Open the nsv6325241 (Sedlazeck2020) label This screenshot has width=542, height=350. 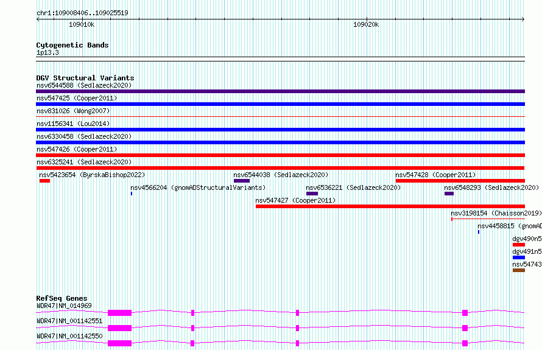pyautogui.click(x=84, y=162)
